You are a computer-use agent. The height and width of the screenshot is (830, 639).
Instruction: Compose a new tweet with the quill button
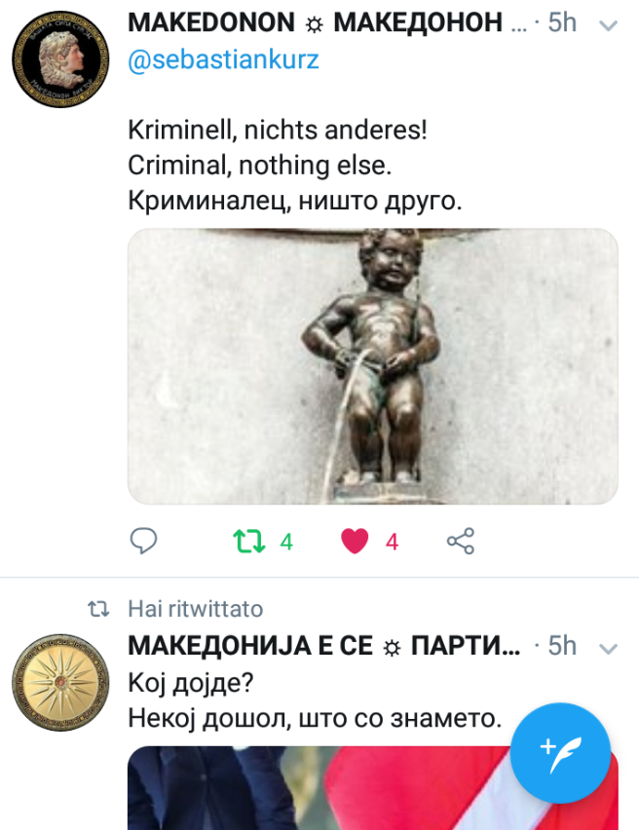tap(560, 753)
